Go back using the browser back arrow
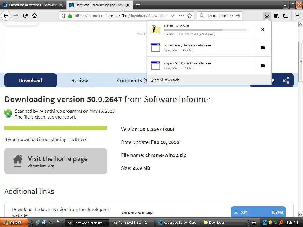 click(6, 16)
